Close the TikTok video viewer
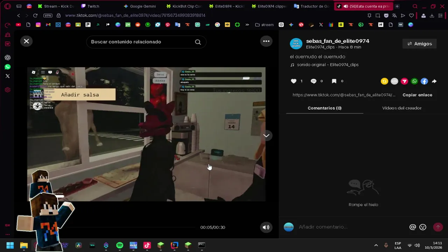Screen dimensions: 448x252 (x=26, y=41)
